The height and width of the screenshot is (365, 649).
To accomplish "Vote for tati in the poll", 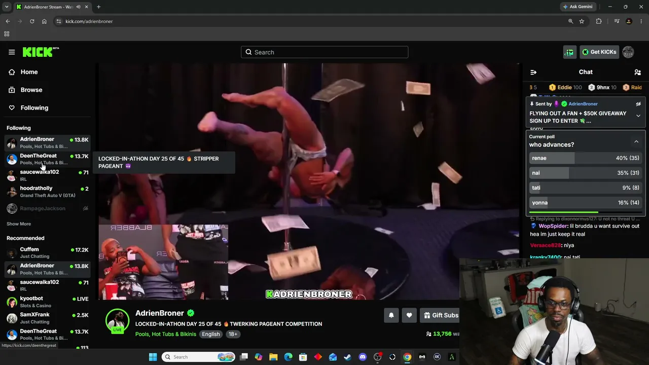I will click(585, 188).
